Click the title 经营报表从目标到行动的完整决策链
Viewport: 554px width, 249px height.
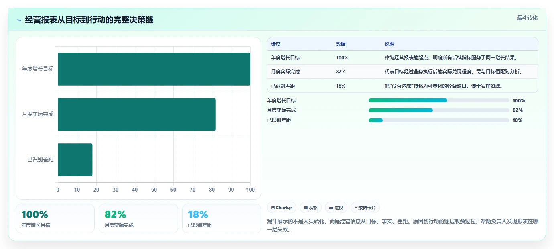tap(89, 20)
